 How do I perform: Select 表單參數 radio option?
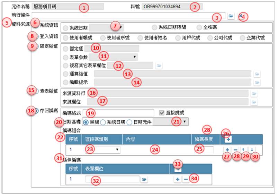[x=65, y=57]
